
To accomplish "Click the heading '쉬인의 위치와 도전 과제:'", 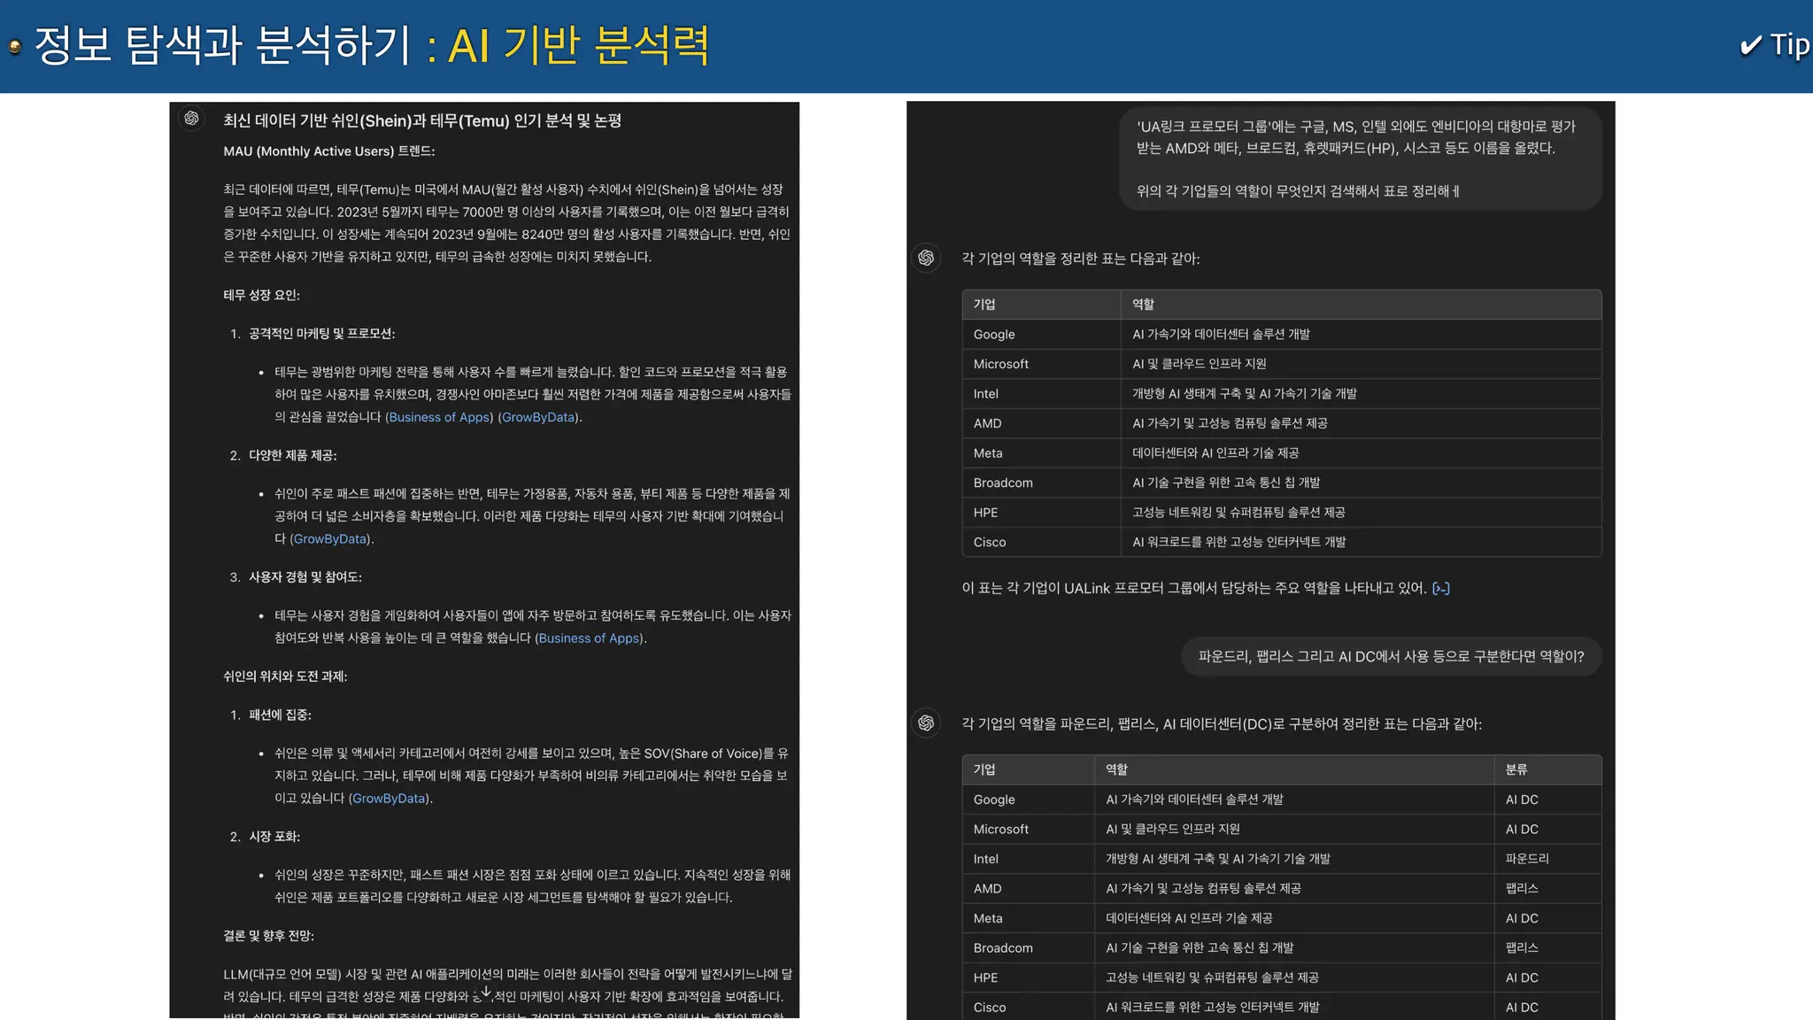I will (x=285, y=676).
